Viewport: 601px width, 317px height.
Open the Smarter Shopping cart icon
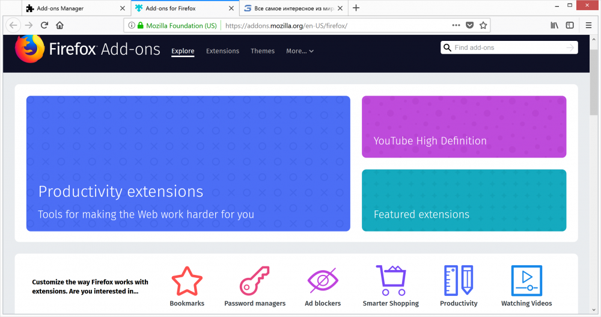click(391, 280)
